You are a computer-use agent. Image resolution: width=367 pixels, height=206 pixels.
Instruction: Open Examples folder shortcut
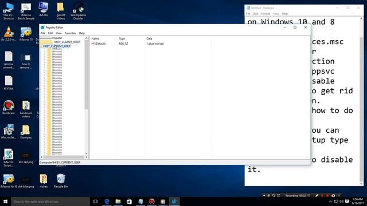tap(26, 132)
